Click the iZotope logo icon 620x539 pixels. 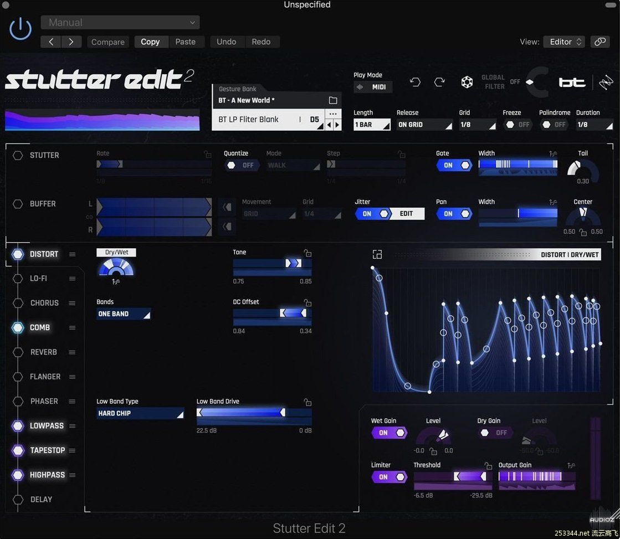click(x=606, y=82)
